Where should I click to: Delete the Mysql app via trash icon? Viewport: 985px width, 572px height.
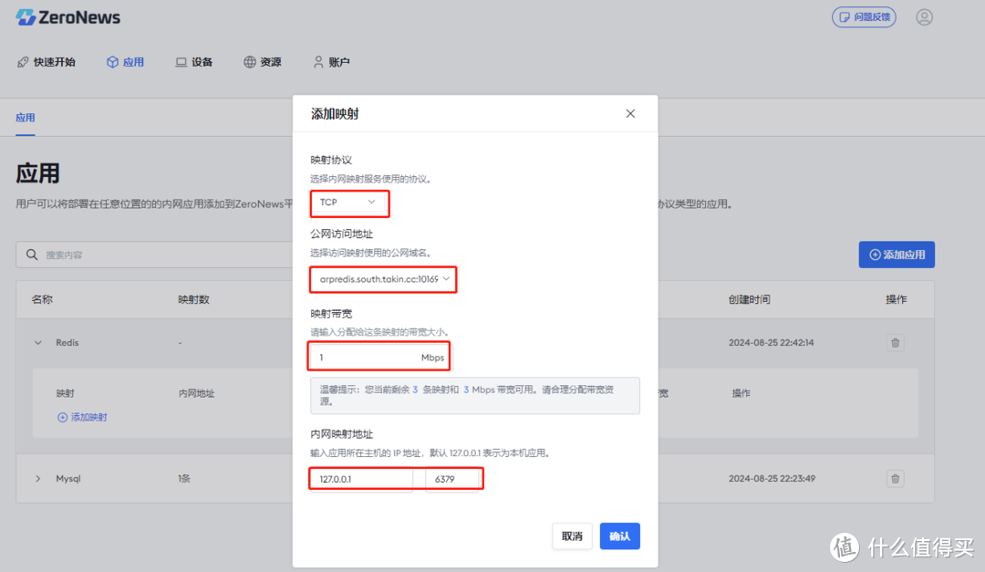895,478
